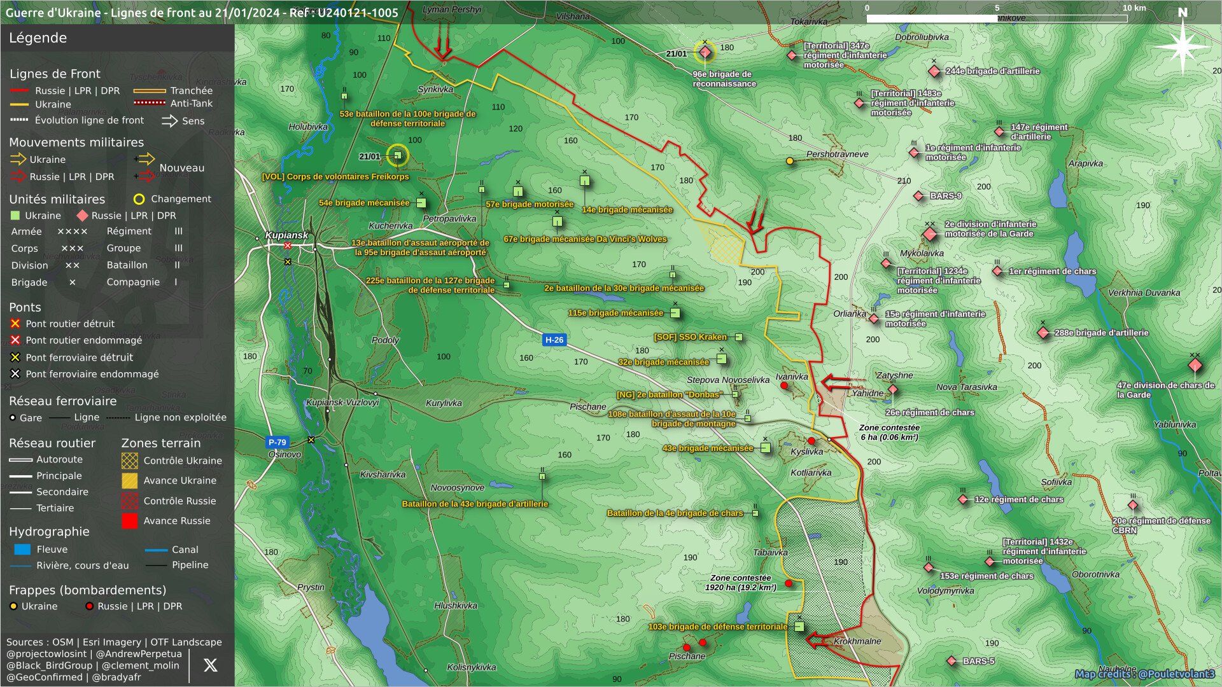Screen dimensions: 1222x687
Task: Click the distance scale bar
Action: (x=997, y=18)
